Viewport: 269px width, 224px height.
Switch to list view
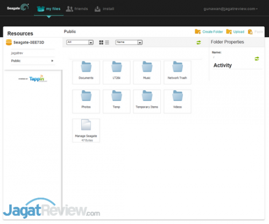coord(107,42)
